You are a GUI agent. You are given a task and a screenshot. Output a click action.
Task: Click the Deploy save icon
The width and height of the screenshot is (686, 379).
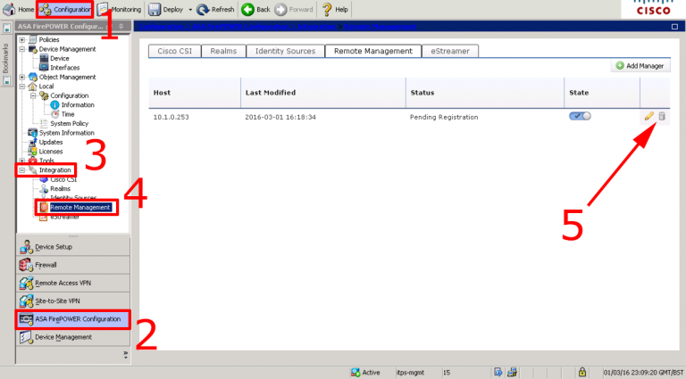point(155,9)
